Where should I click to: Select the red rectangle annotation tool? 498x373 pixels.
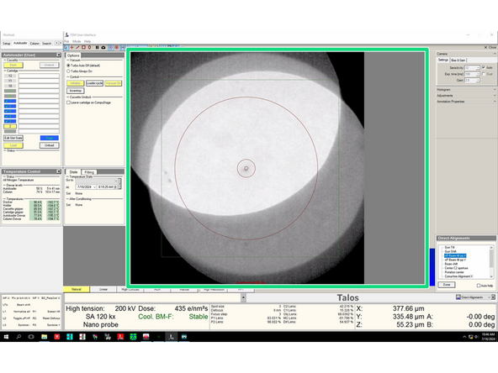click(84, 48)
